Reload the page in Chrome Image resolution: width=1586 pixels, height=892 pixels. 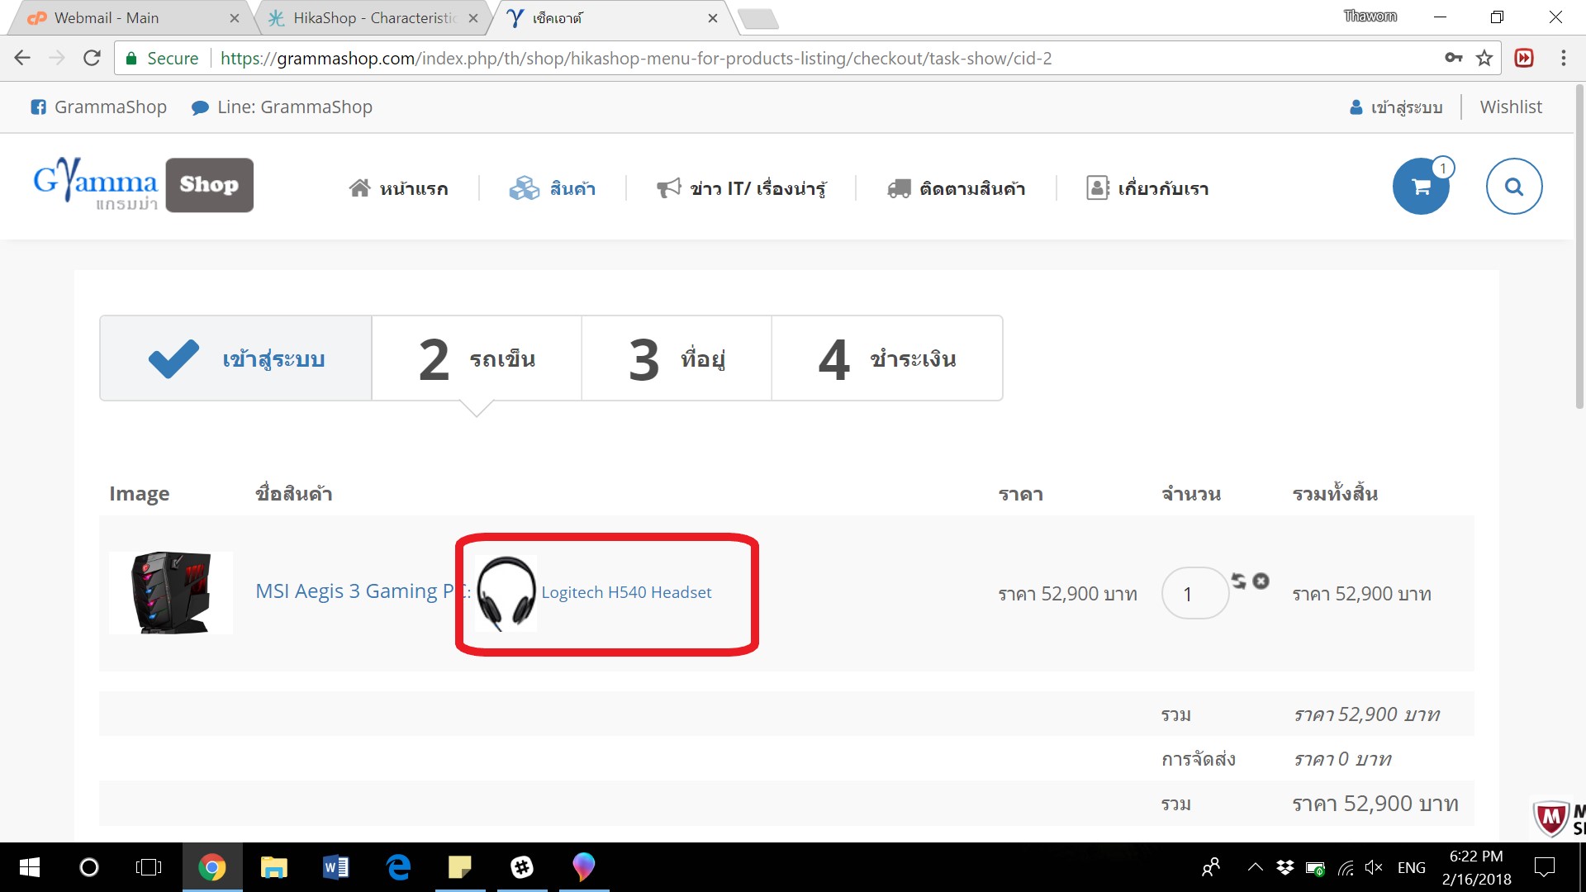click(92, 58)
